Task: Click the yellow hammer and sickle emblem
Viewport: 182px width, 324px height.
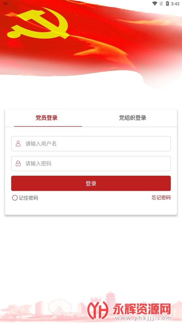Action: click(x=38, y=23)
